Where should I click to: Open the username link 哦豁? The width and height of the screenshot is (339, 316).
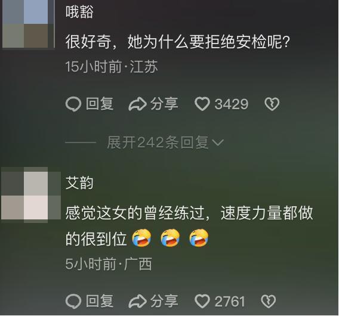79,12
